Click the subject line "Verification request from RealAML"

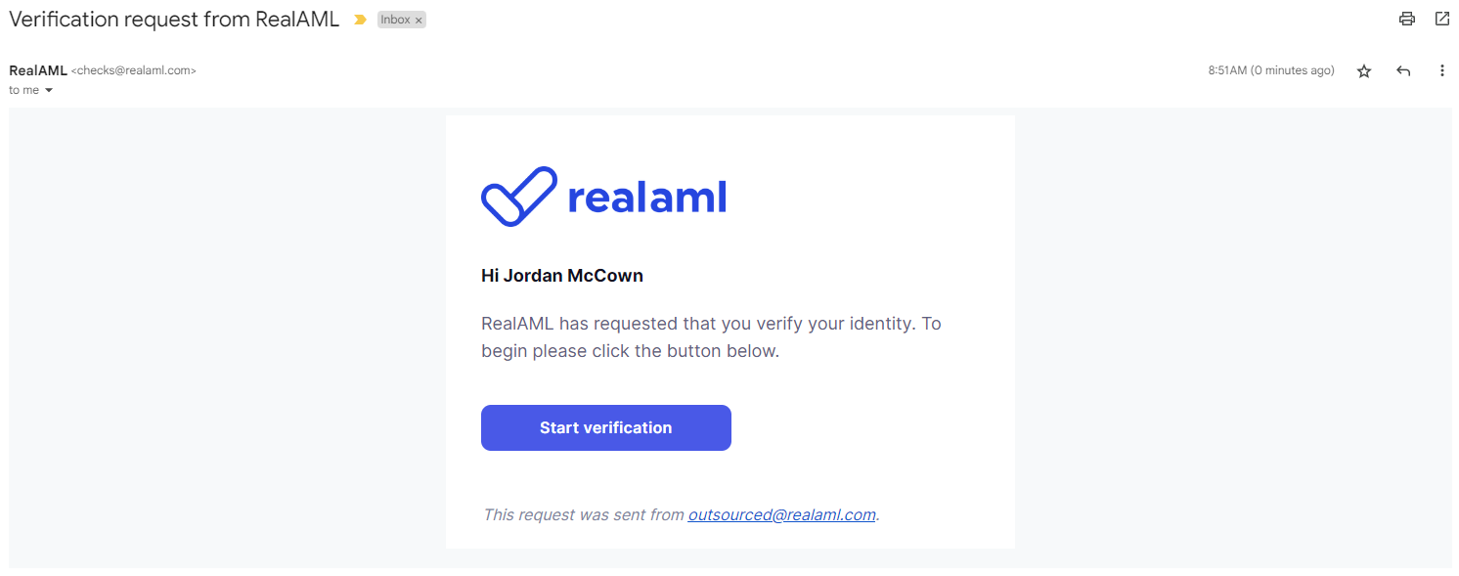click(174, 20)
